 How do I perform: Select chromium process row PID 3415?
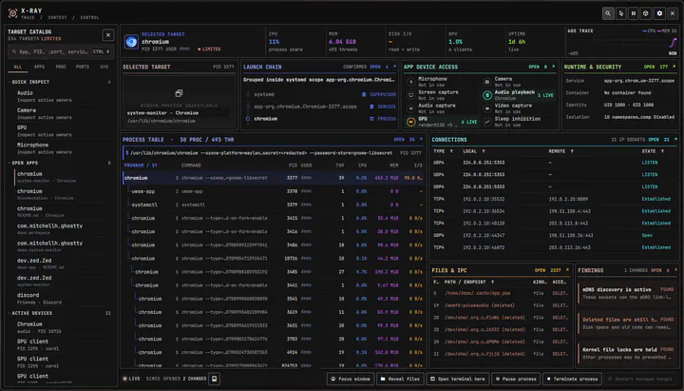tap(273, 218)
